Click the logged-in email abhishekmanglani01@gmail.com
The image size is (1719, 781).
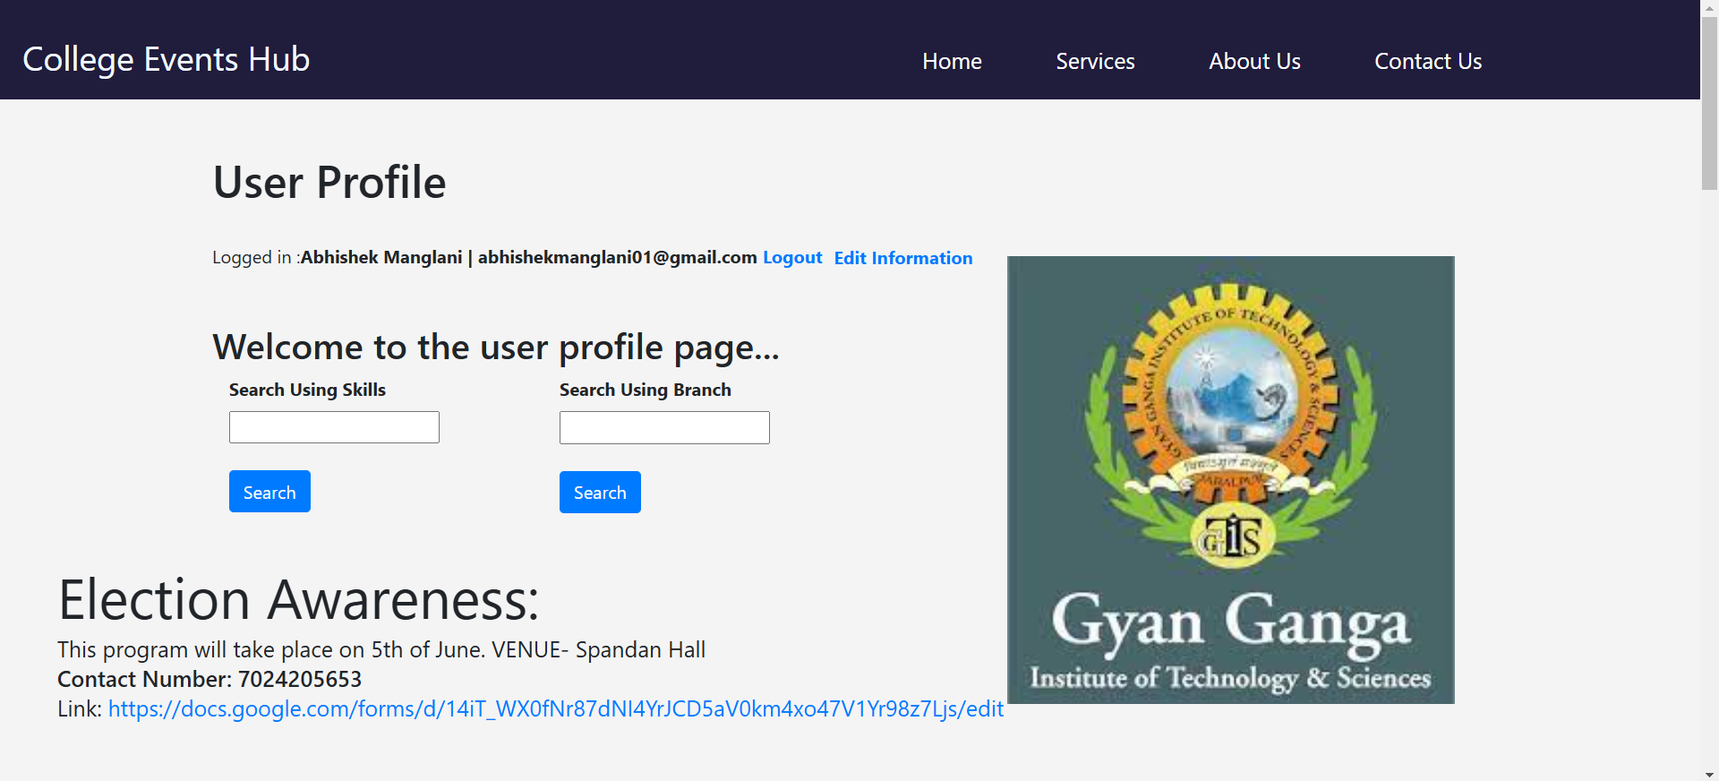618,258
